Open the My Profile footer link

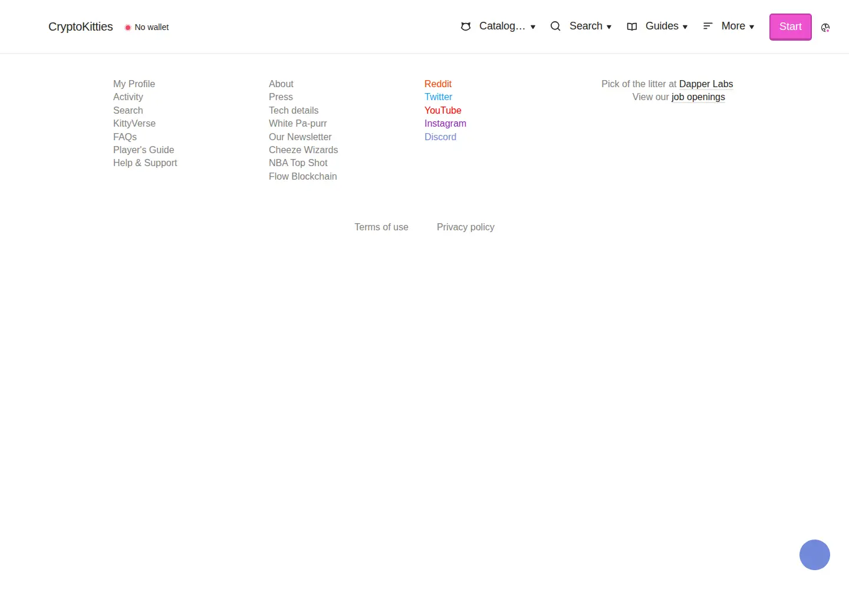click(134, 84)
